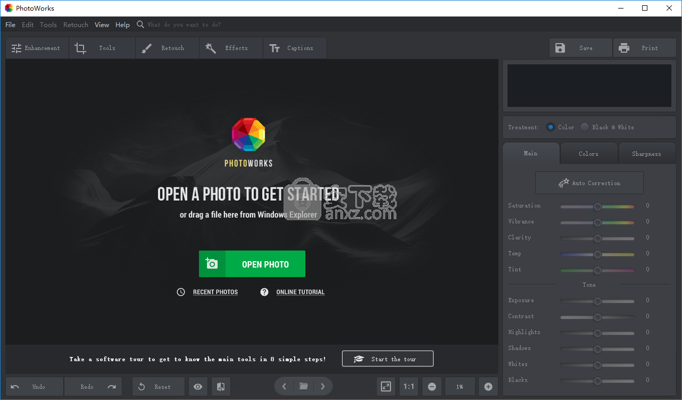The height and width of the screenshot is (400, 682).
Task: Open the Retouch menu in the menu bar
Action: [76, 24]
